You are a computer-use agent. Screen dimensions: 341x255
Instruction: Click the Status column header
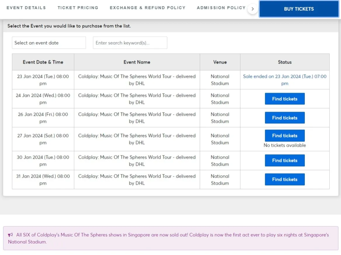click(285, 62)
